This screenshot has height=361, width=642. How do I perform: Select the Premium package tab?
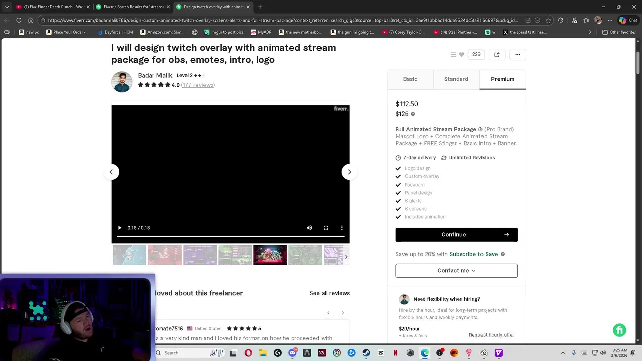tap(502, 79)
